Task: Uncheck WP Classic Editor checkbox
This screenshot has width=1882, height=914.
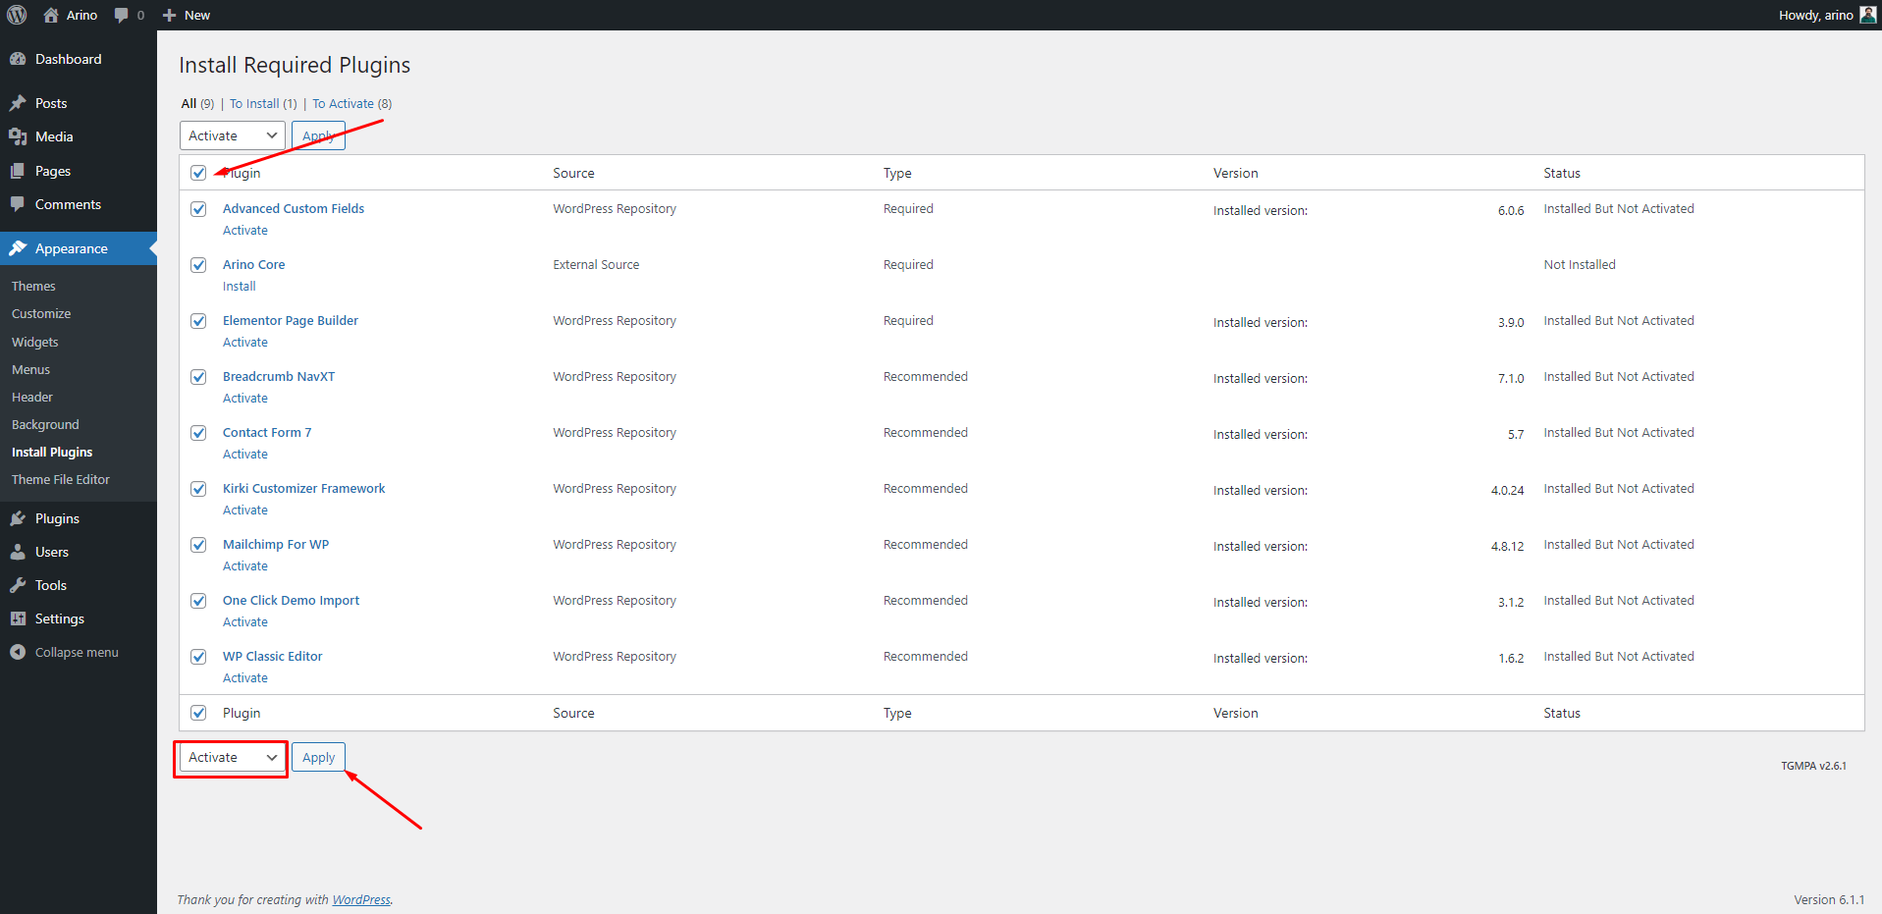Action: (x=198, y=657)
